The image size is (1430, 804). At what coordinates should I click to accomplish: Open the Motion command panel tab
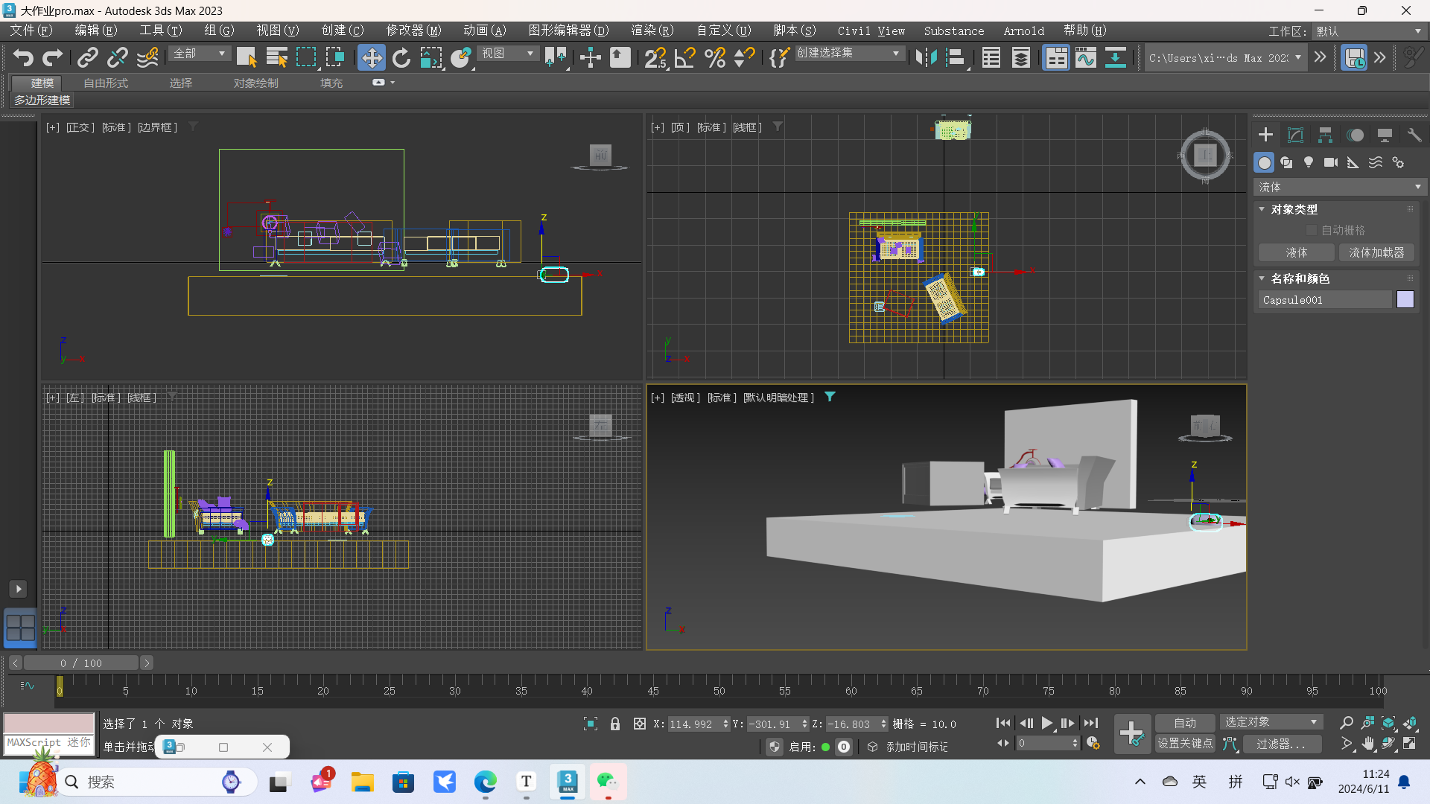coord(1355,135)
